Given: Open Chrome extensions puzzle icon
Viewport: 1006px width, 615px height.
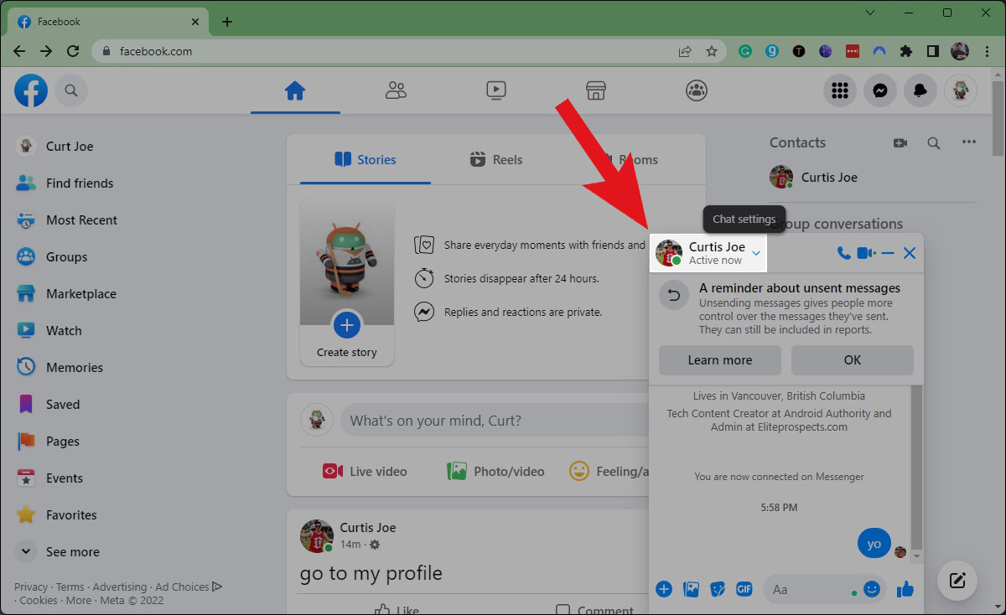Looking at the screenshot, I should pos(905,51).
